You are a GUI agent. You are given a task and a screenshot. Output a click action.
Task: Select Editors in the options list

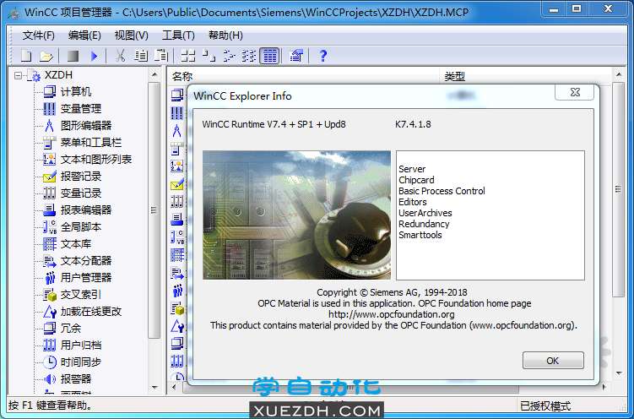pos(413,202)
